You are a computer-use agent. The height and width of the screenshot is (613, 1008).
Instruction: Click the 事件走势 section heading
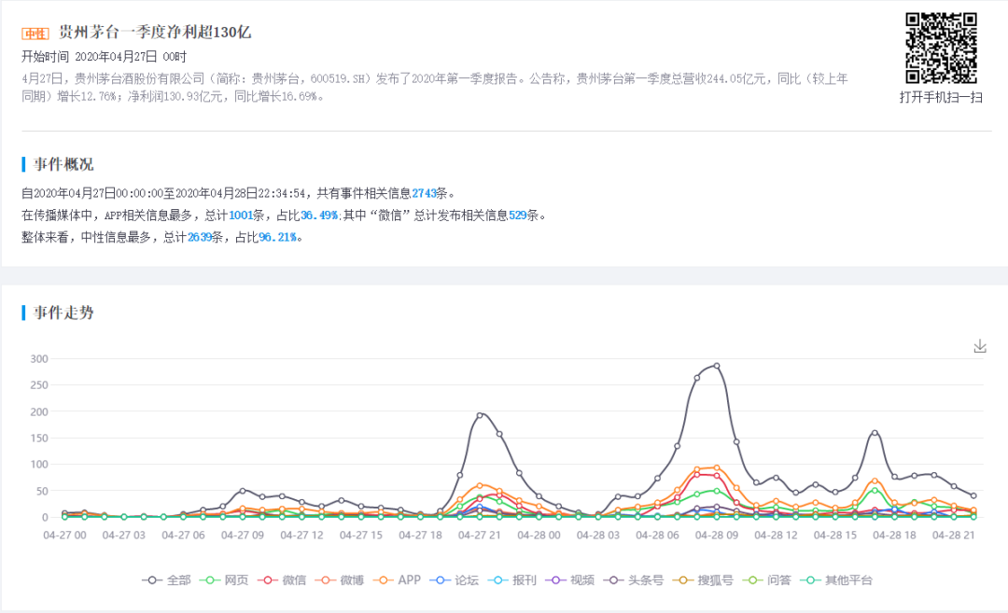pos(63,313)
